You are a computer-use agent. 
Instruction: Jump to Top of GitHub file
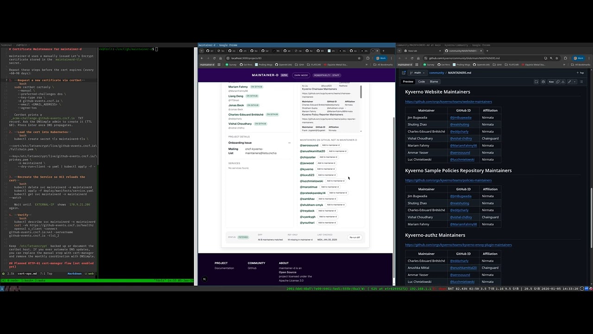pos(580,73)
